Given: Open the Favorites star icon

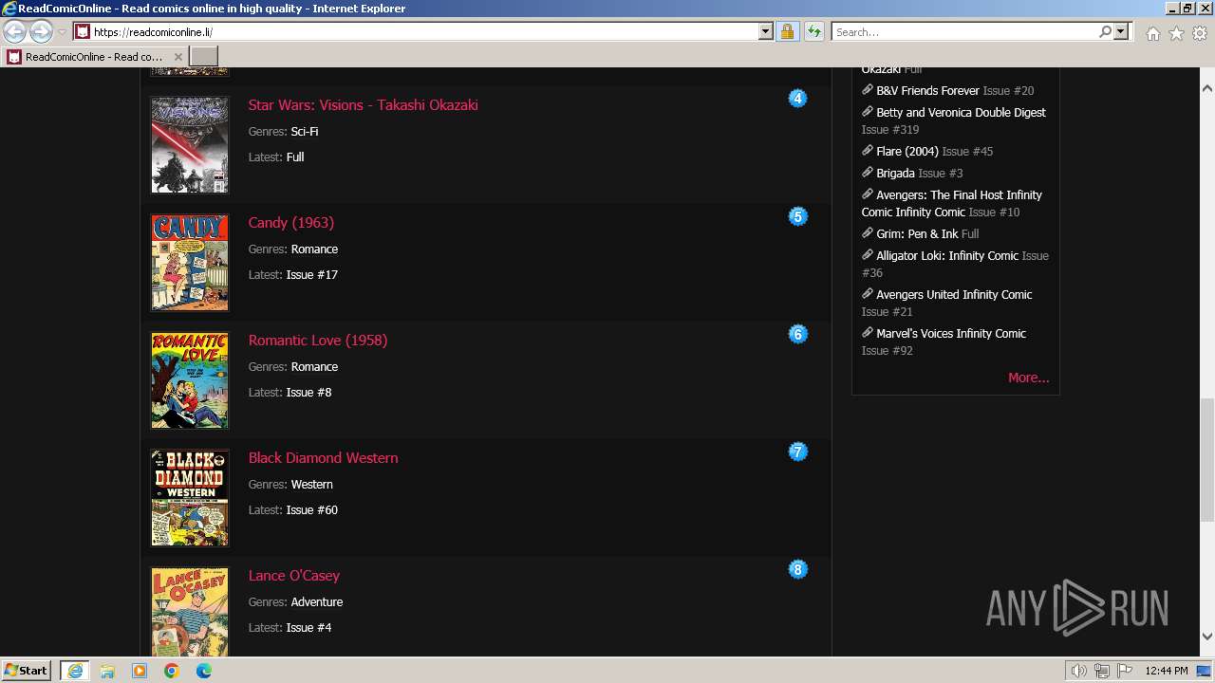Looking at the screenshot, I should point(1176,32).
